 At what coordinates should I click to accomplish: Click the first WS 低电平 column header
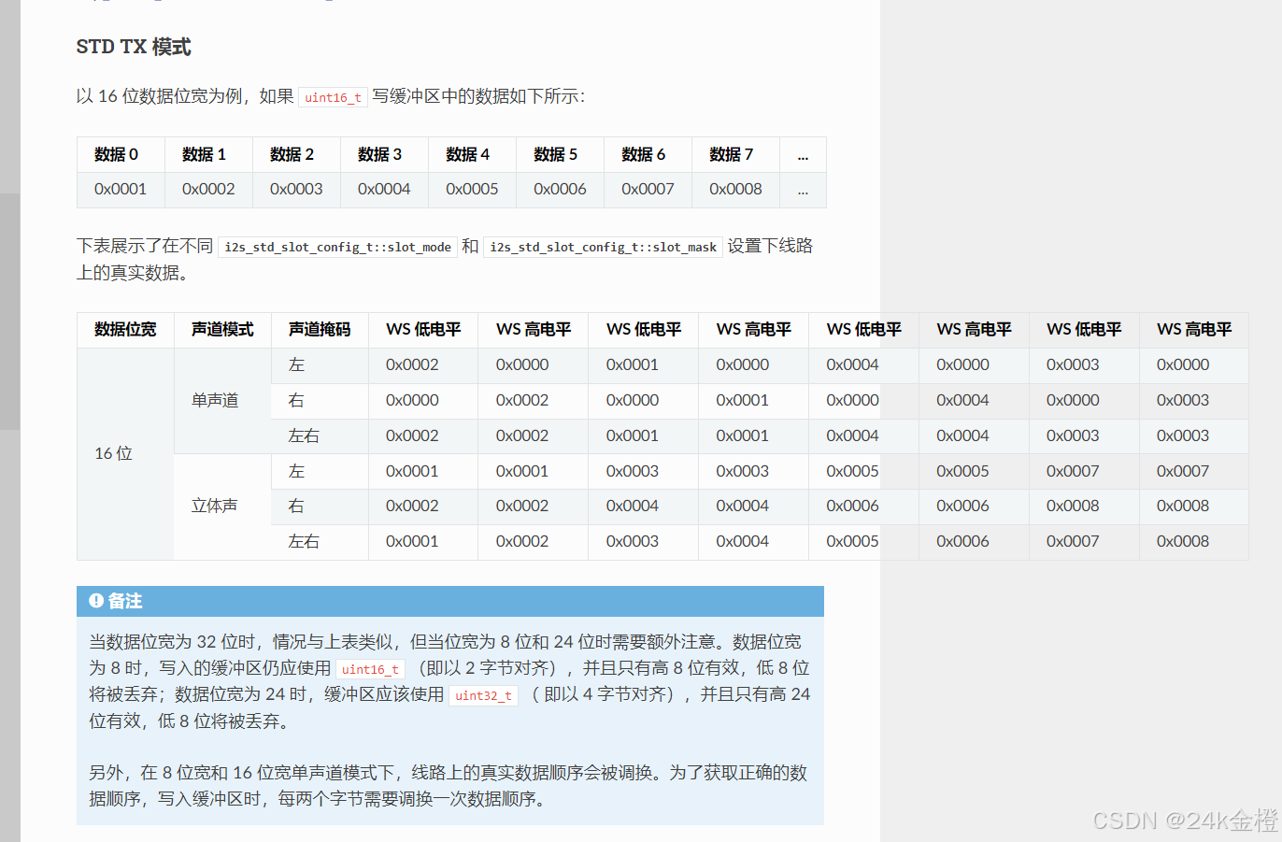422,329
